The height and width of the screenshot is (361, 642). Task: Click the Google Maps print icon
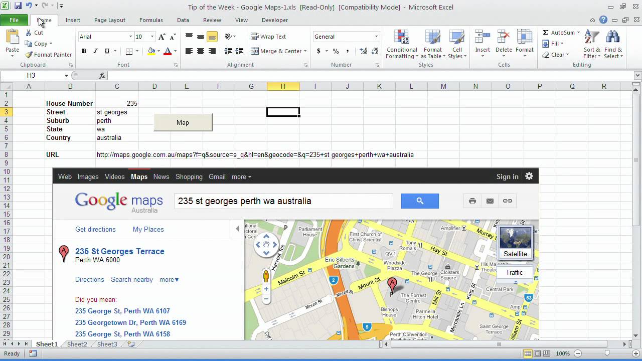[x=472, y=201]
